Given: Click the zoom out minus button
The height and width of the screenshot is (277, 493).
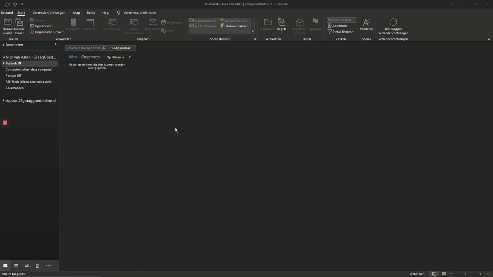Looking at the screenshot, I should point(451,274).
